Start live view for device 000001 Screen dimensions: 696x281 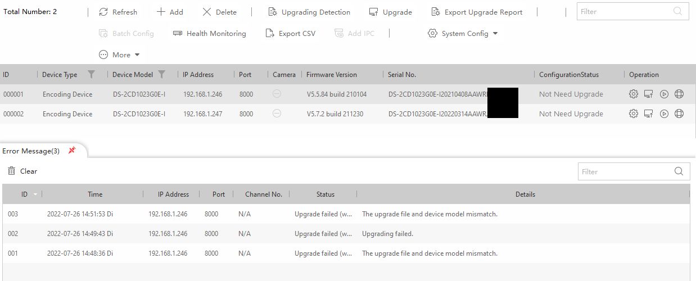(x=664, y=94)
